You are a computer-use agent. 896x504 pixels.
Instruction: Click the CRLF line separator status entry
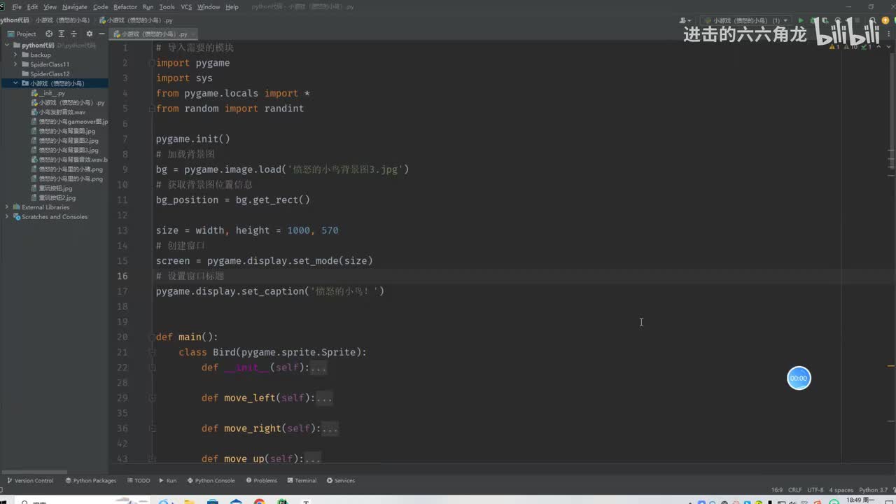[795, 490]
